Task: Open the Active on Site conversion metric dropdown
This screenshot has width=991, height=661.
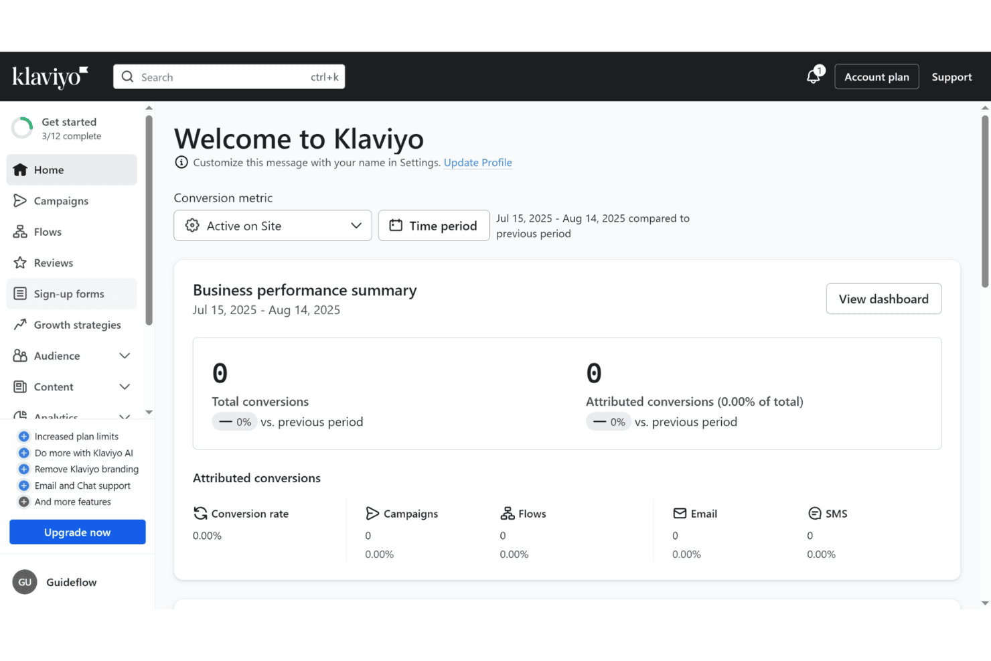Action: click(273, 226)
